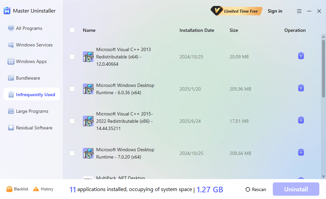Minimize the Master Uninstaller window
326x199 pixels.
click(309, 11)
